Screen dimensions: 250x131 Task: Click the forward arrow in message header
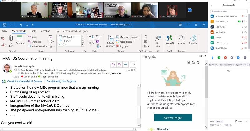[x=125, y=65]
